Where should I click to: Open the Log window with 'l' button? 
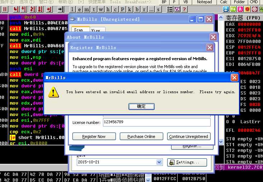(72, 9)
